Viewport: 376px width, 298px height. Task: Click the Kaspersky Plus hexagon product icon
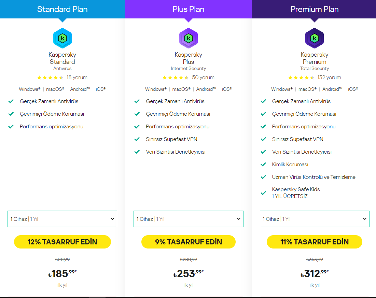189,38
